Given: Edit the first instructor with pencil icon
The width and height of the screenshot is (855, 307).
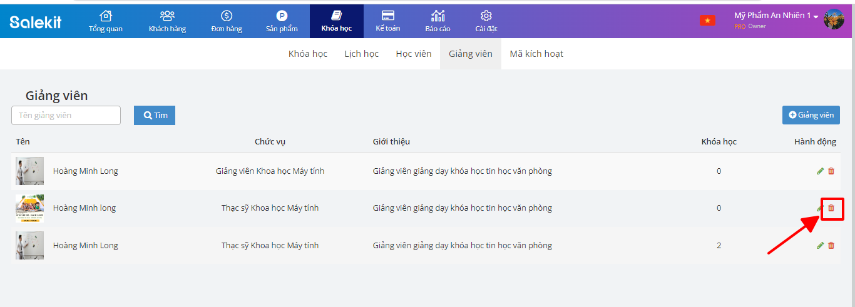Looking at the screenshot, I should tap(820, 171).
